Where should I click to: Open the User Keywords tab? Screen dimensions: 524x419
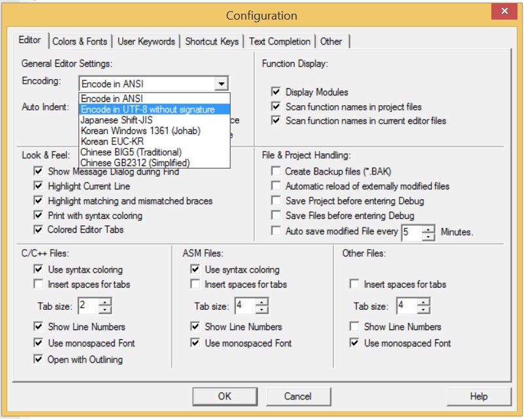(146, 41)
